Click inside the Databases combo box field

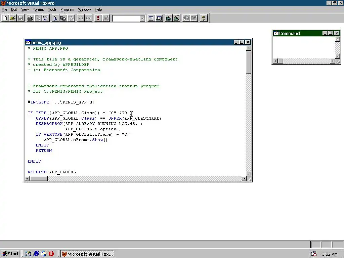click(x=126, y=18)
